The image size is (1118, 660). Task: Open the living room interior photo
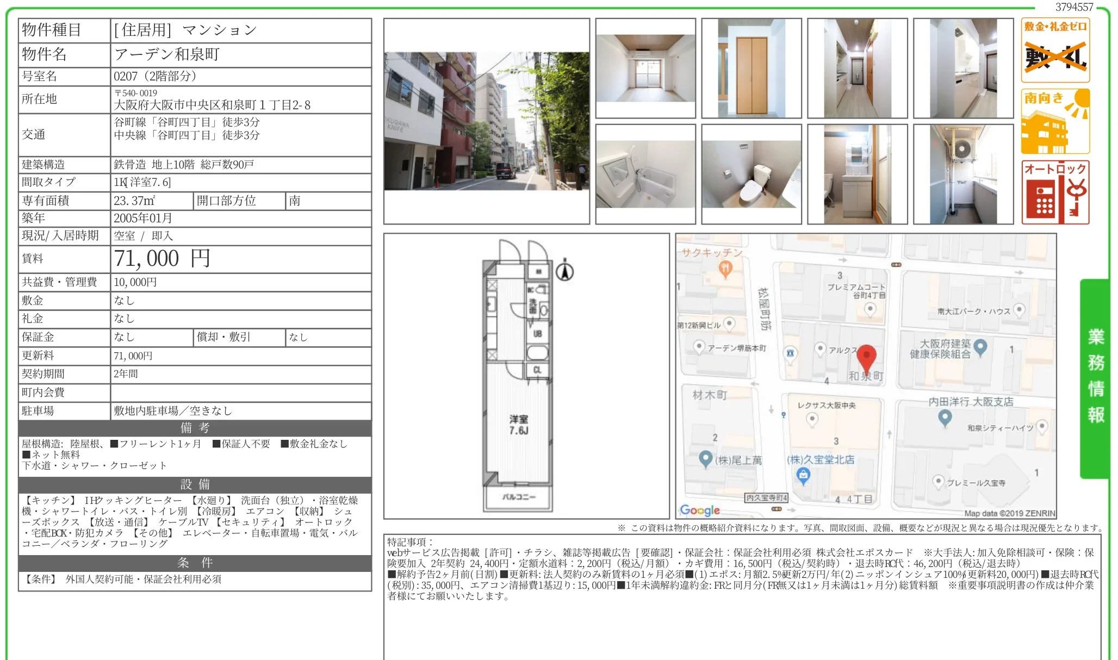click(x=645, y=68)
